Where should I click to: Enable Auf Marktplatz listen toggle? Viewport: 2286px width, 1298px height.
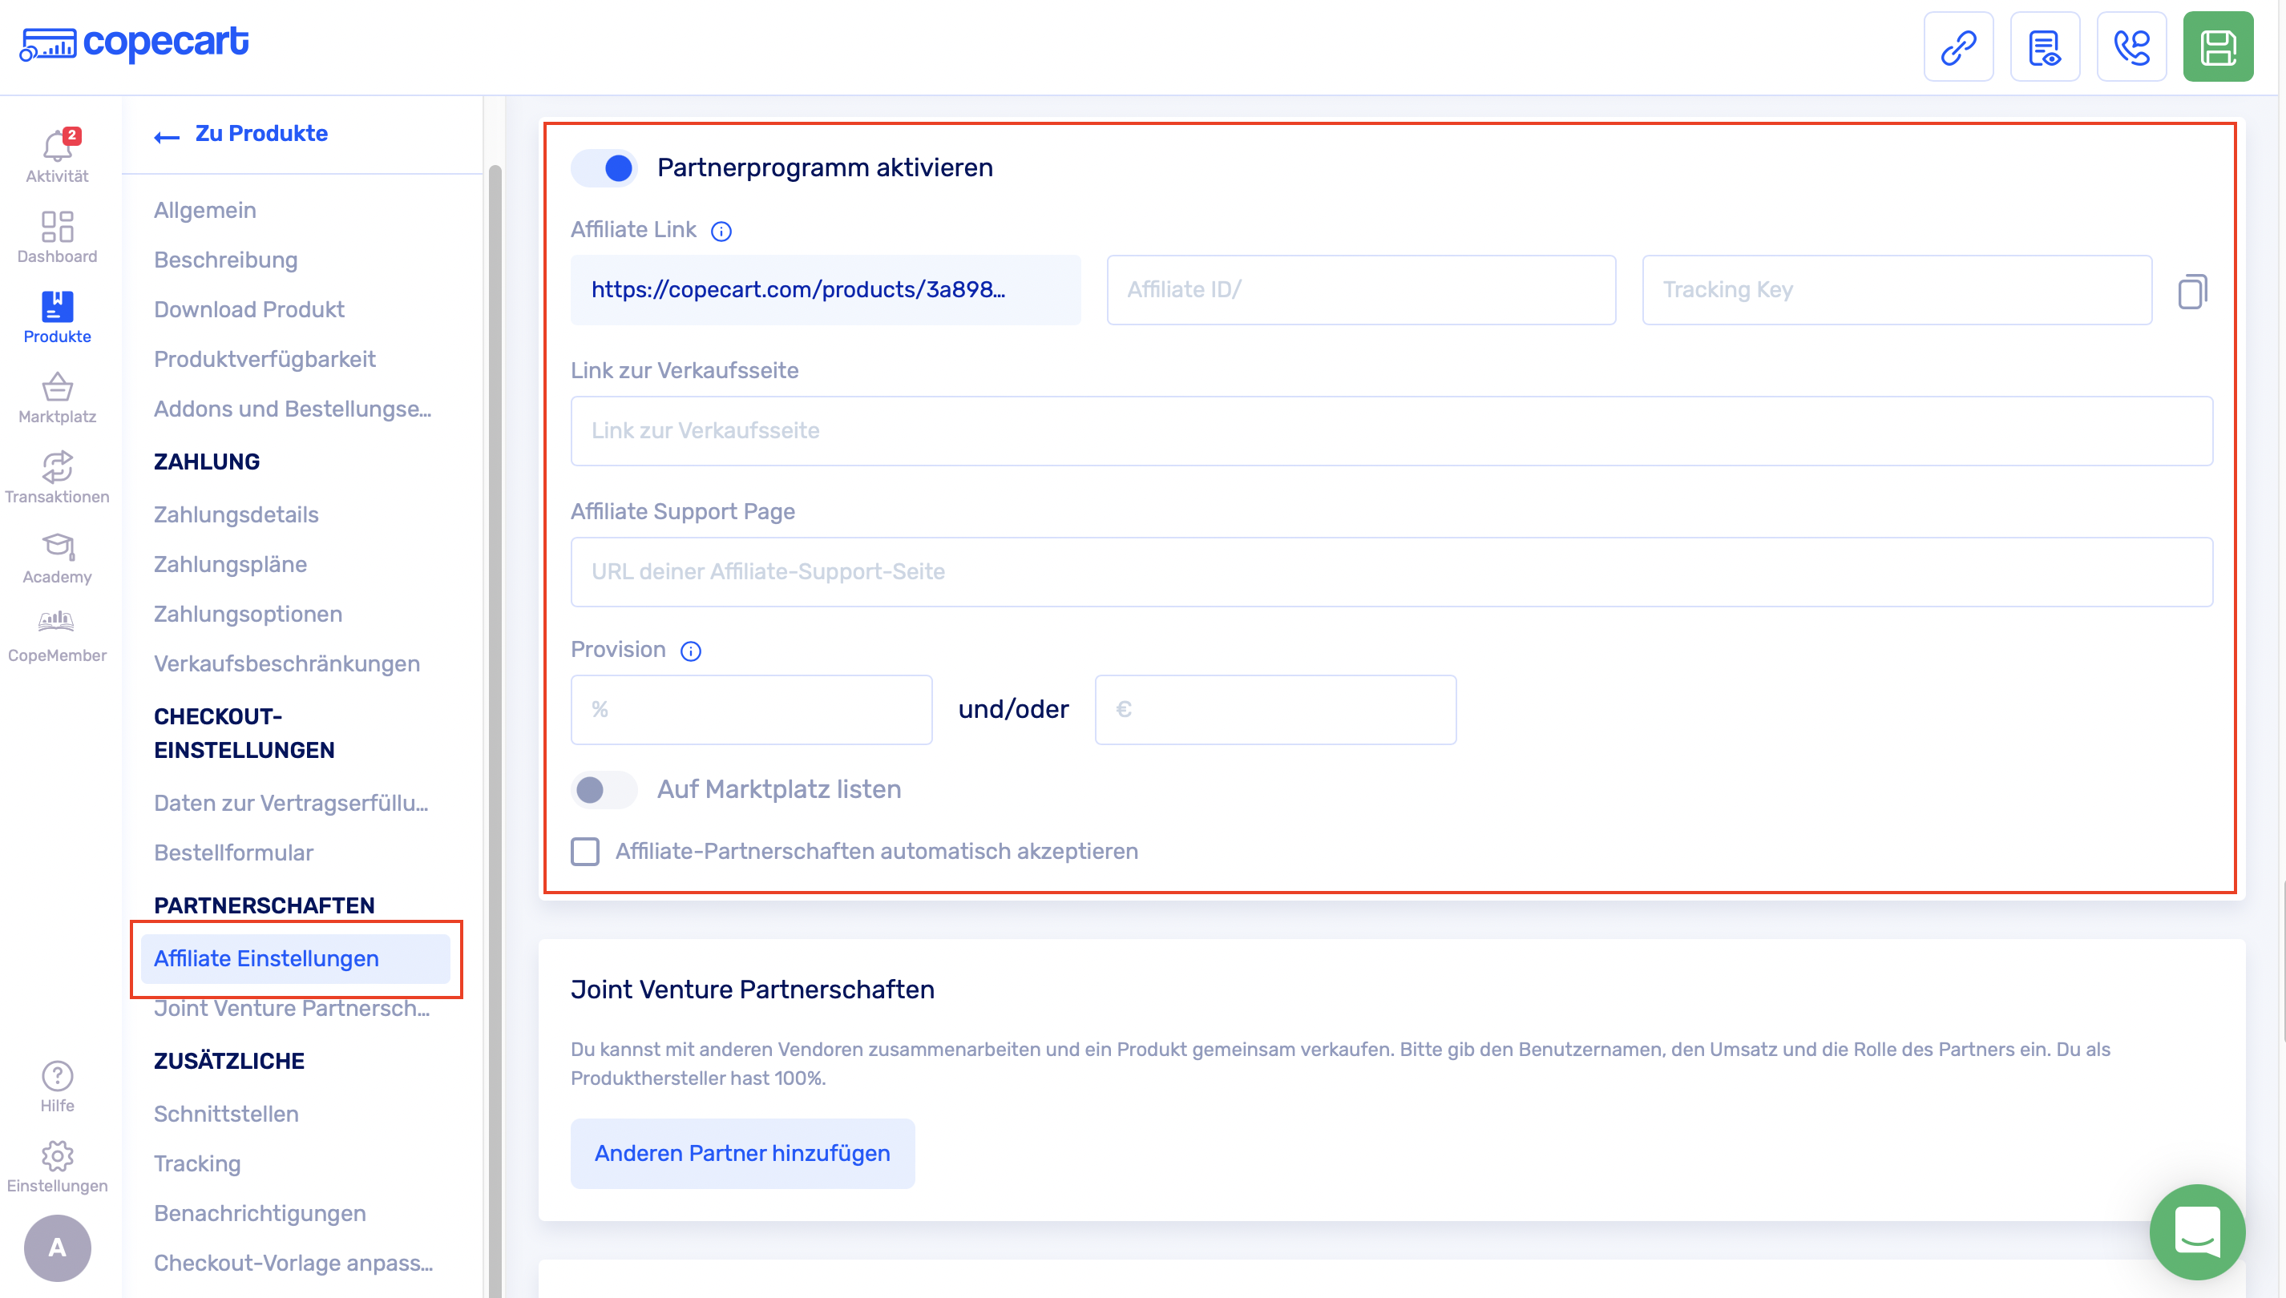(604, 790)
